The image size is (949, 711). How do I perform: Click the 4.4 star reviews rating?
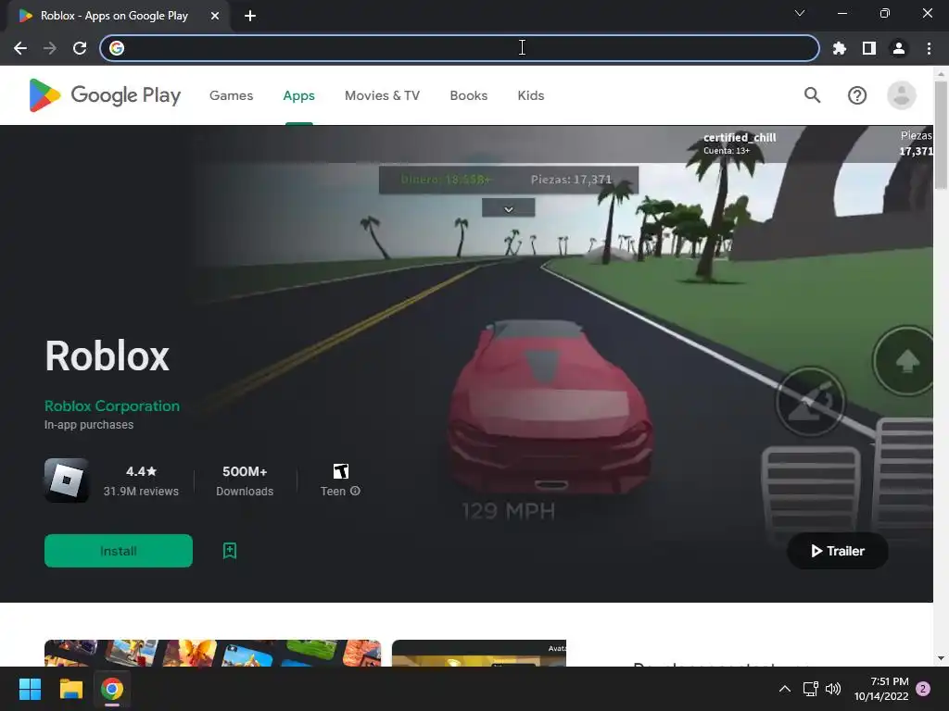(141, 480)
